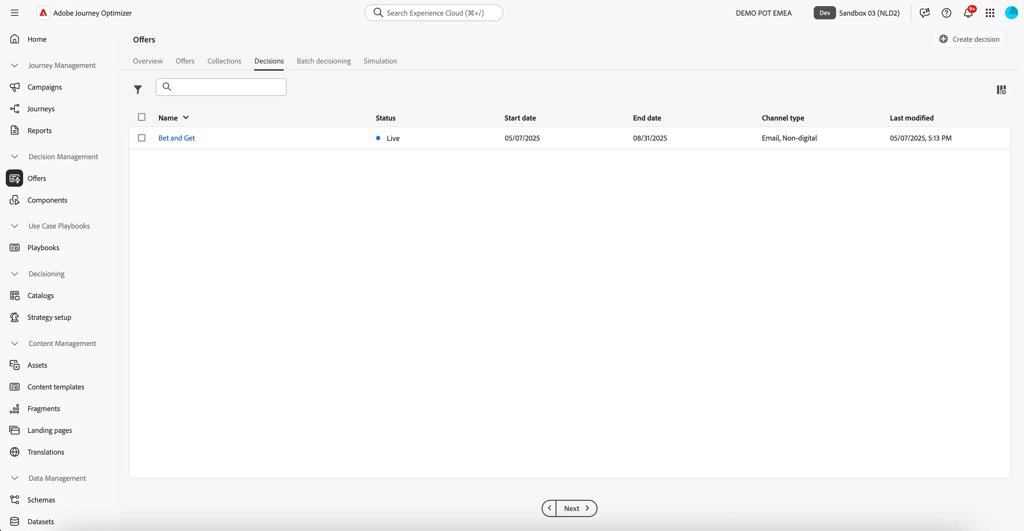
Task: Open the Bet and Get decision link
Action: 176,138
